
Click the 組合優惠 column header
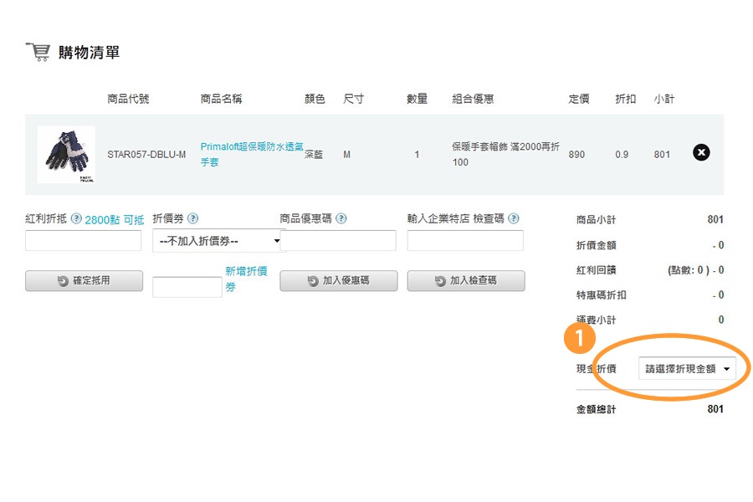tap(473, 99)
